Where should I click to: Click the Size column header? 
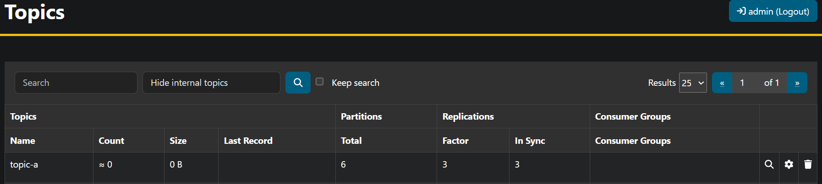coord(178,141)
